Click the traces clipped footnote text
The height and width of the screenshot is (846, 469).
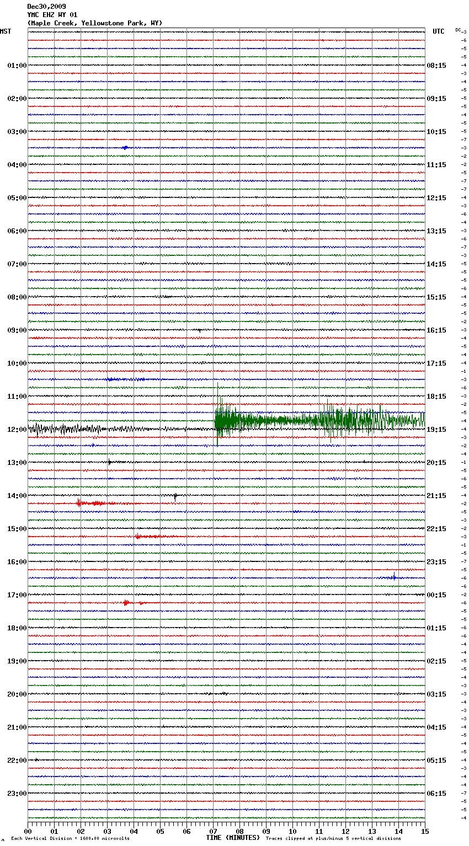333,838
